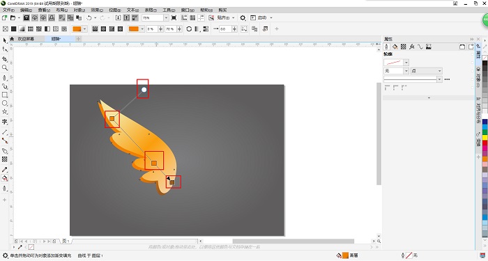Open the zoom level 73% dropdown

tap(166, 17)
